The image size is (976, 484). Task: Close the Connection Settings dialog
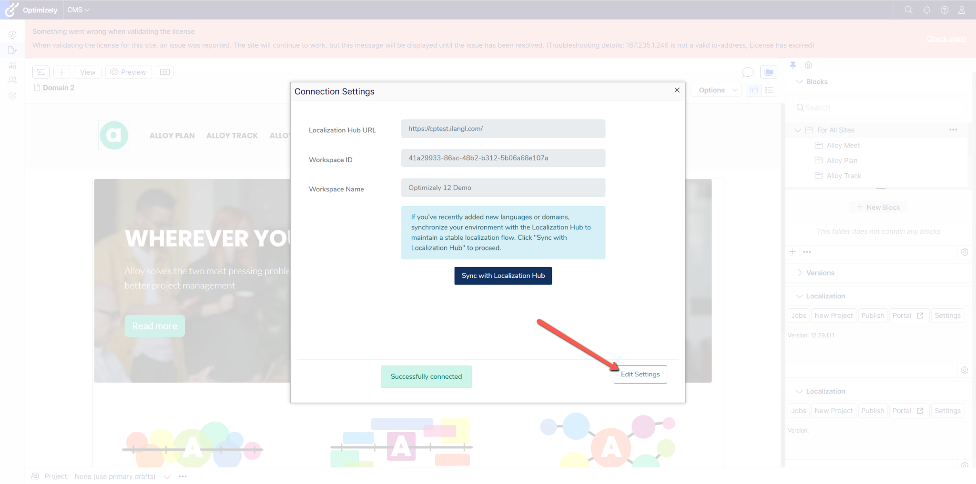click(677, 90)
